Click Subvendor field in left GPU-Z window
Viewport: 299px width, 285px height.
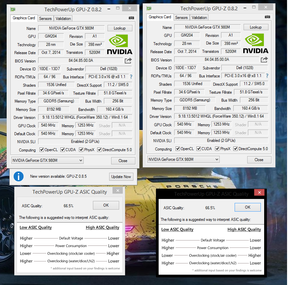109,69
